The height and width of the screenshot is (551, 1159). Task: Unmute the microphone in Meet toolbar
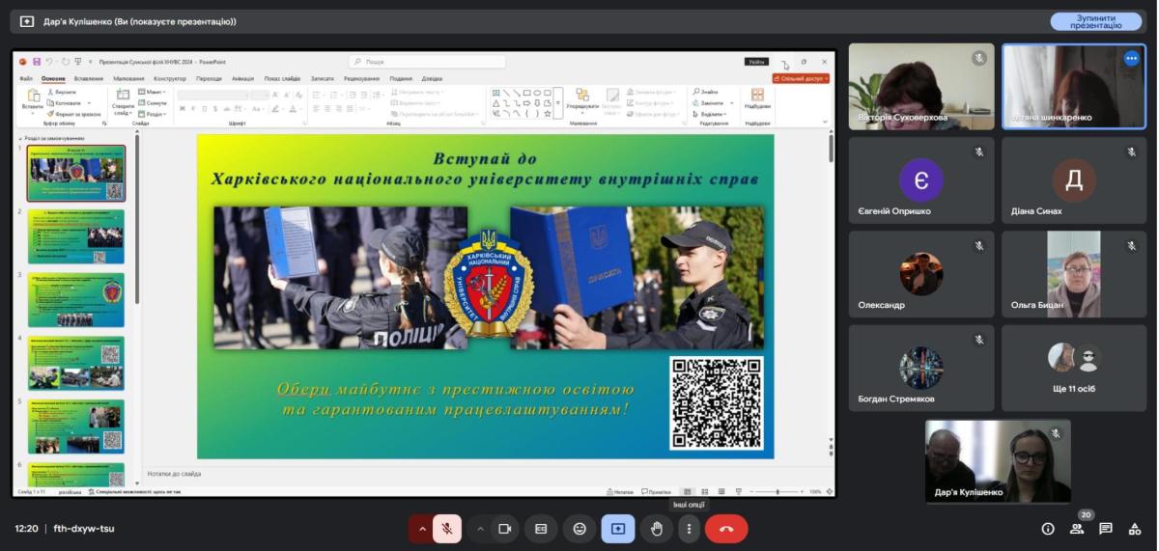pos(446,529)
